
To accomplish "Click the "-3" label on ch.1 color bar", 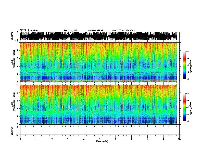I will [188, 51].
